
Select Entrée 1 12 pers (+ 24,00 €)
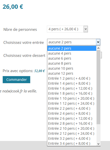pos(72,103)
